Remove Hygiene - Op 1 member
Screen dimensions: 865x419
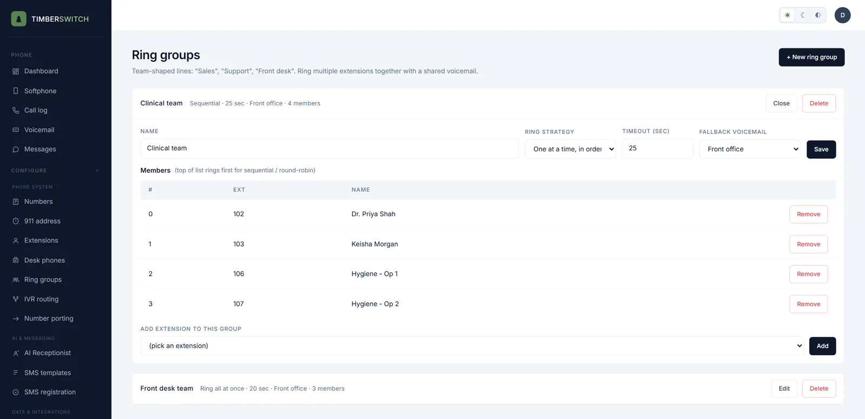pyautogui.click(x=808, y=274)
